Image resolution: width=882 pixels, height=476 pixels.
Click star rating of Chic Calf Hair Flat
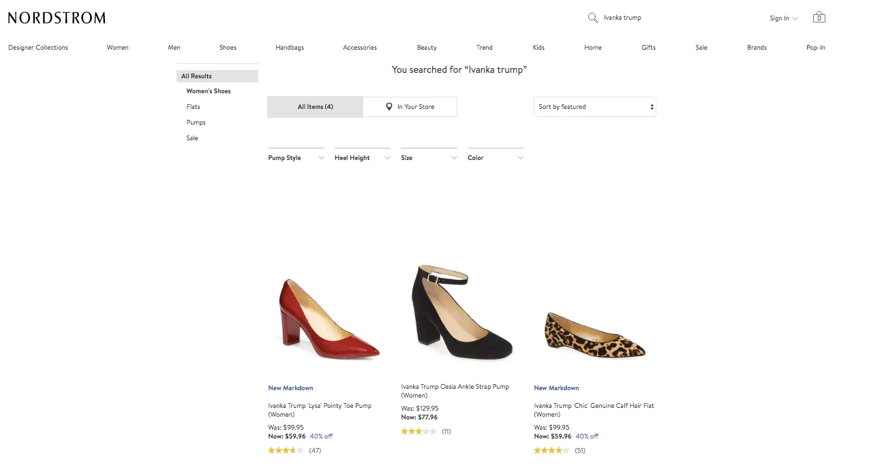(x=551, y=450)
